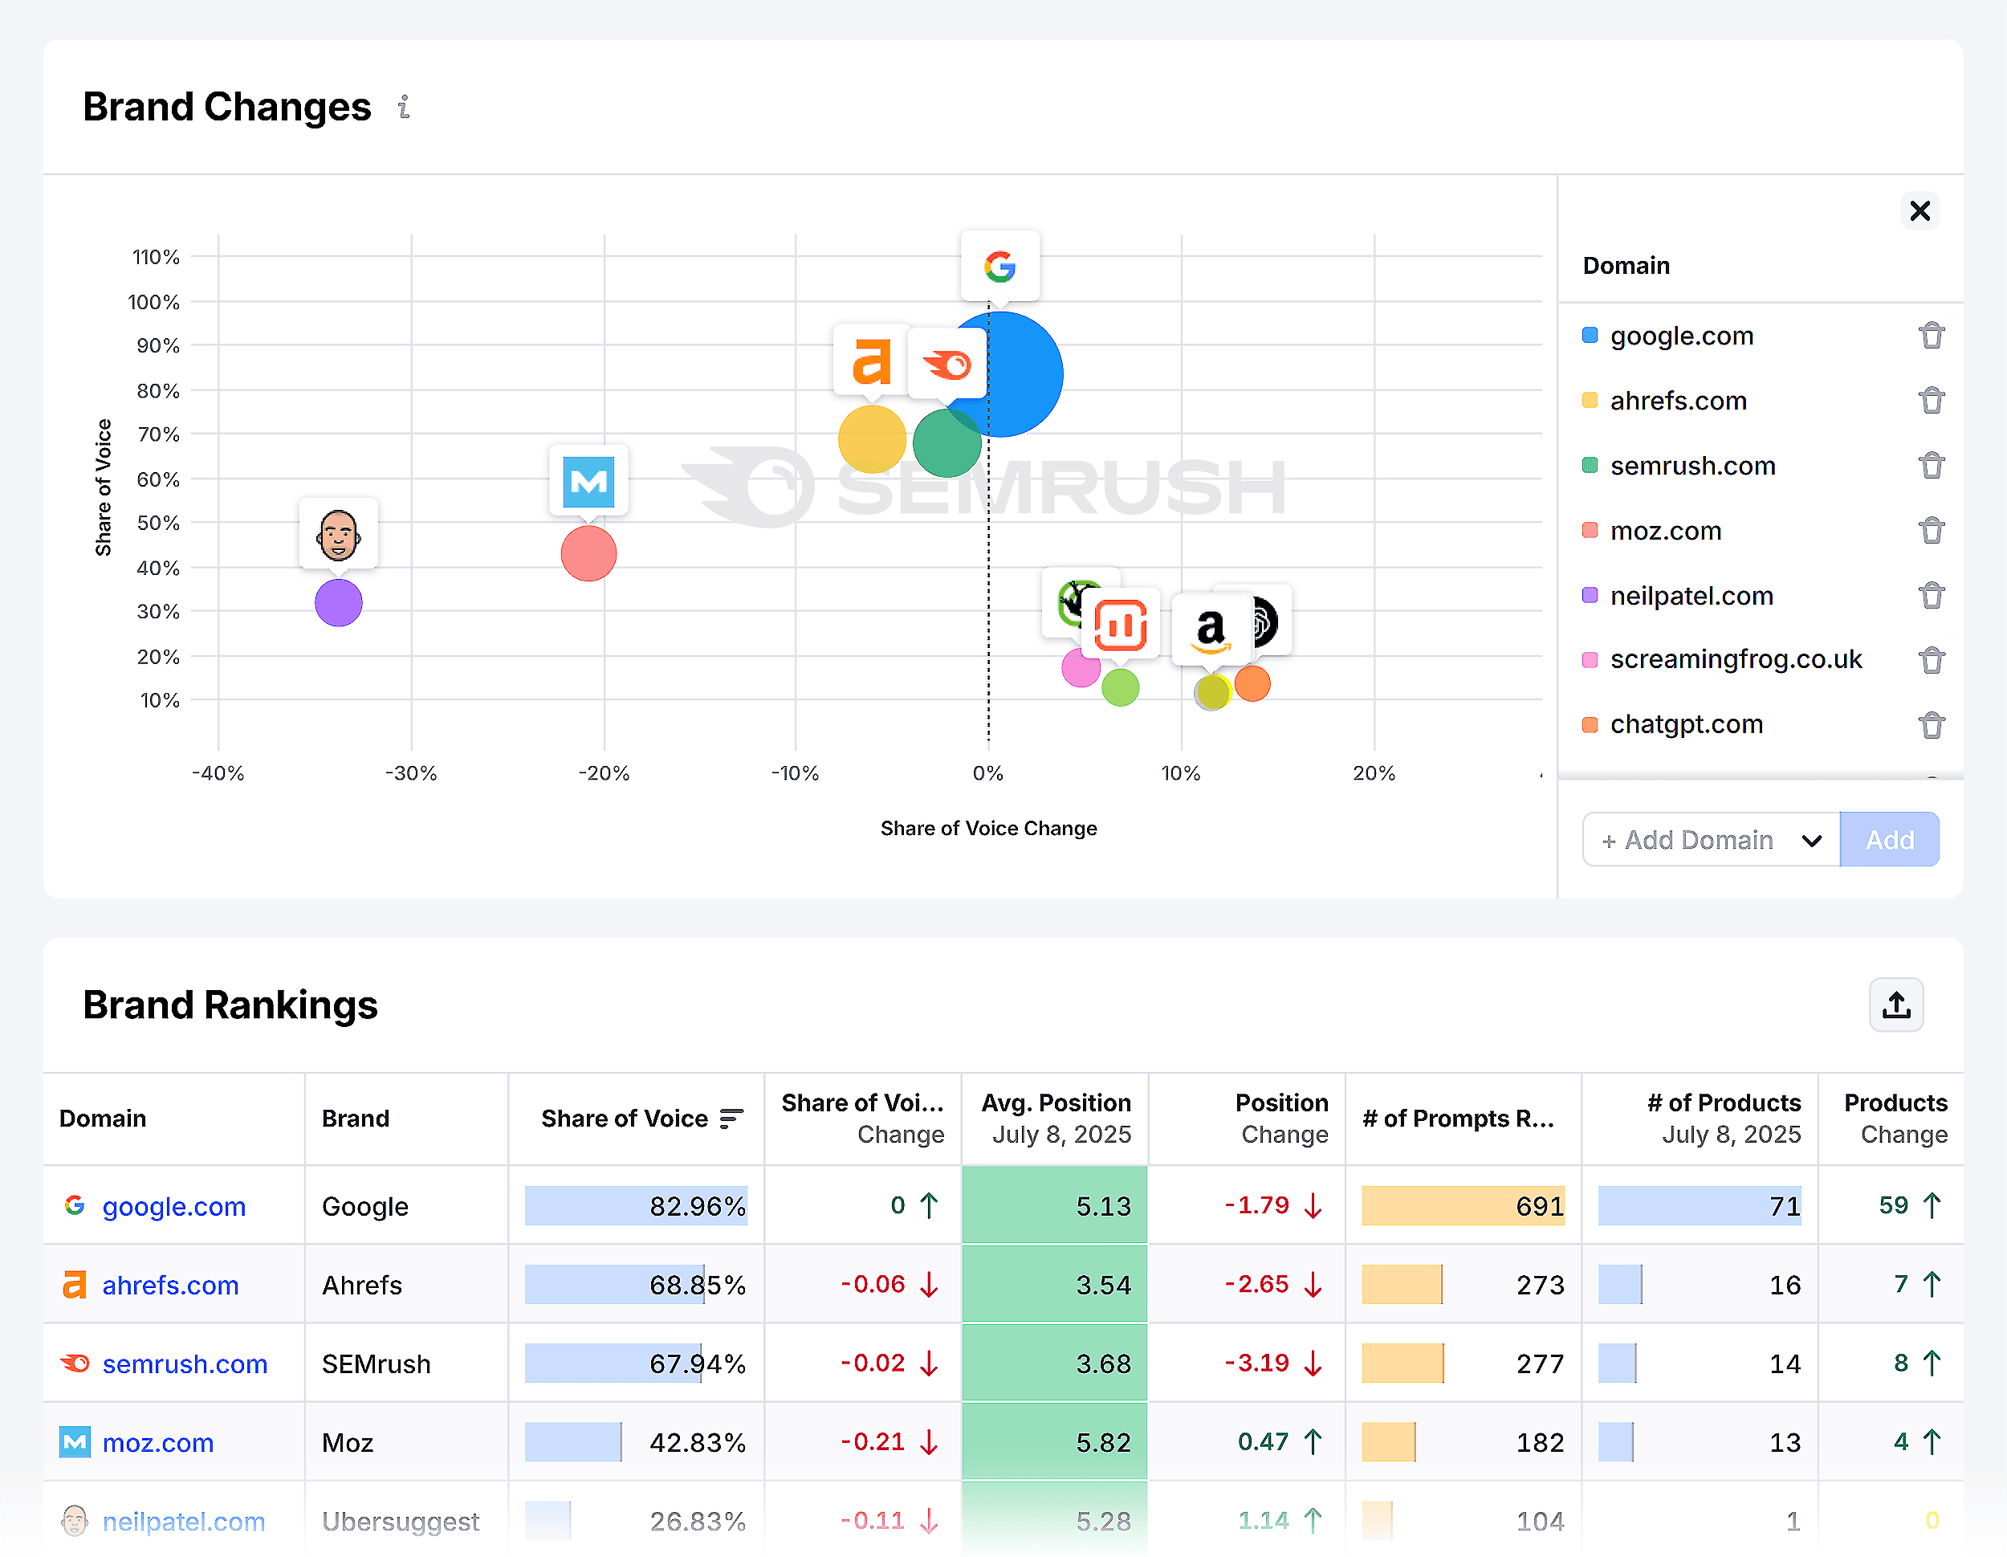The height and width of the screenshot is (1557, 2007).
Task: Click the Add button next to Add Domain
Action: [x=1889, y=839]
